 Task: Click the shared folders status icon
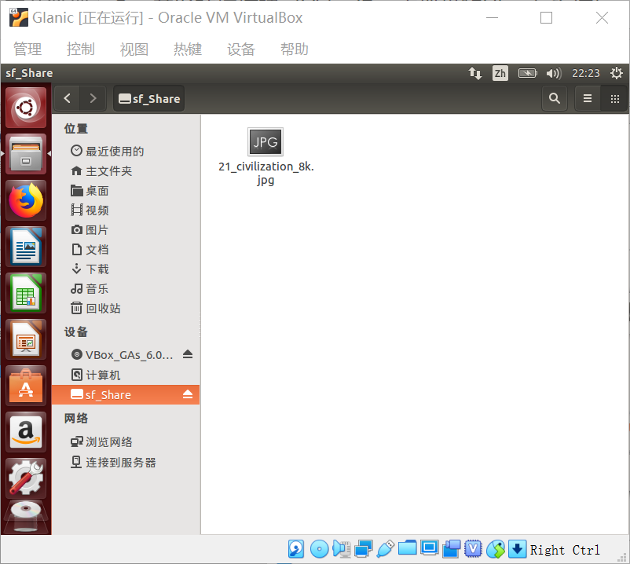point(408,548)
